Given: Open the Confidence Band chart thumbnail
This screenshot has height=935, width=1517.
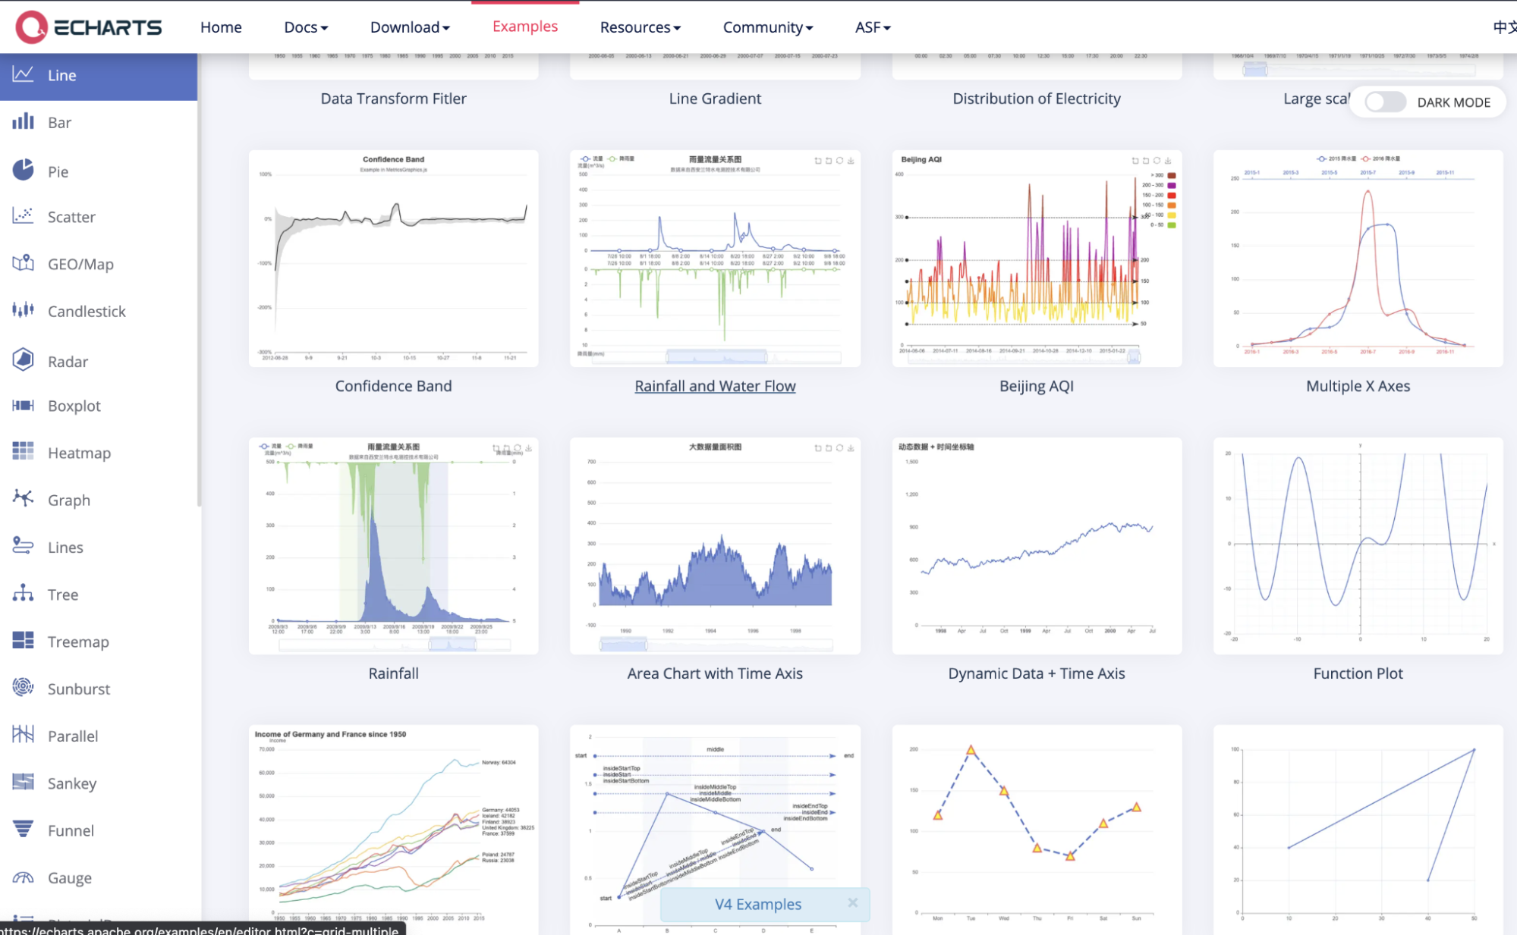Looking at the screenshot, I should (x=393, y=258).
